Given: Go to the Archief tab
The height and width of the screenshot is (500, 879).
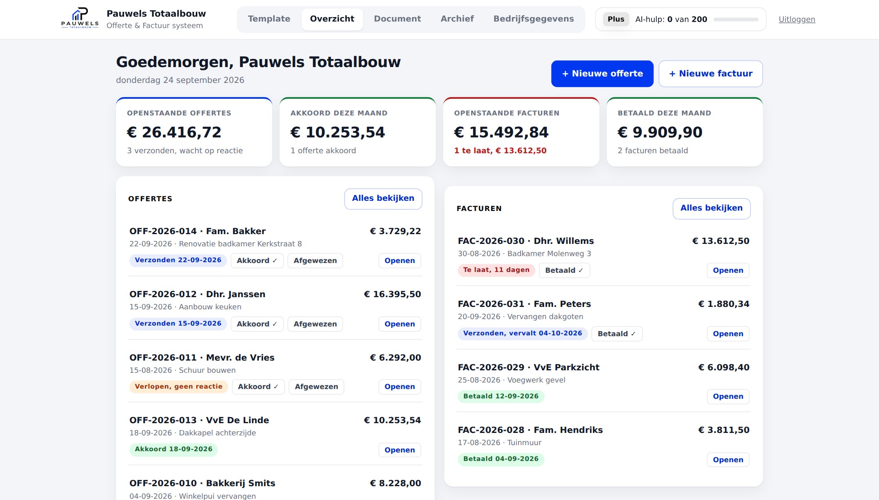Looking at the screenshot, I should click(x=457, y=19).
